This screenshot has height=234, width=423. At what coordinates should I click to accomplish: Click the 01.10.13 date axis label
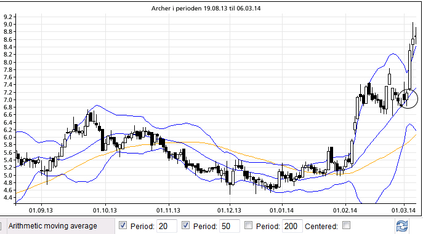105,210
